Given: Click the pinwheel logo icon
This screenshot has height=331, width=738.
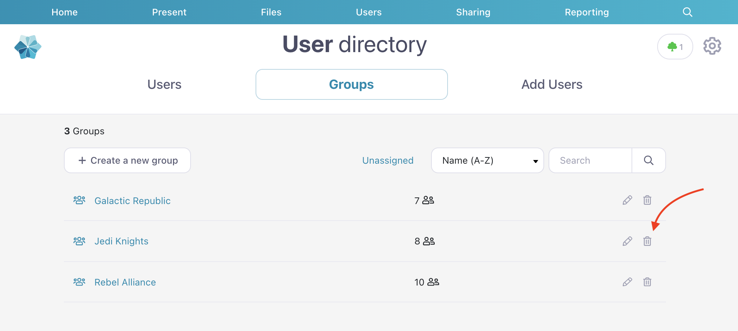Looking at the screenshot, I should [x=28, y=47].
